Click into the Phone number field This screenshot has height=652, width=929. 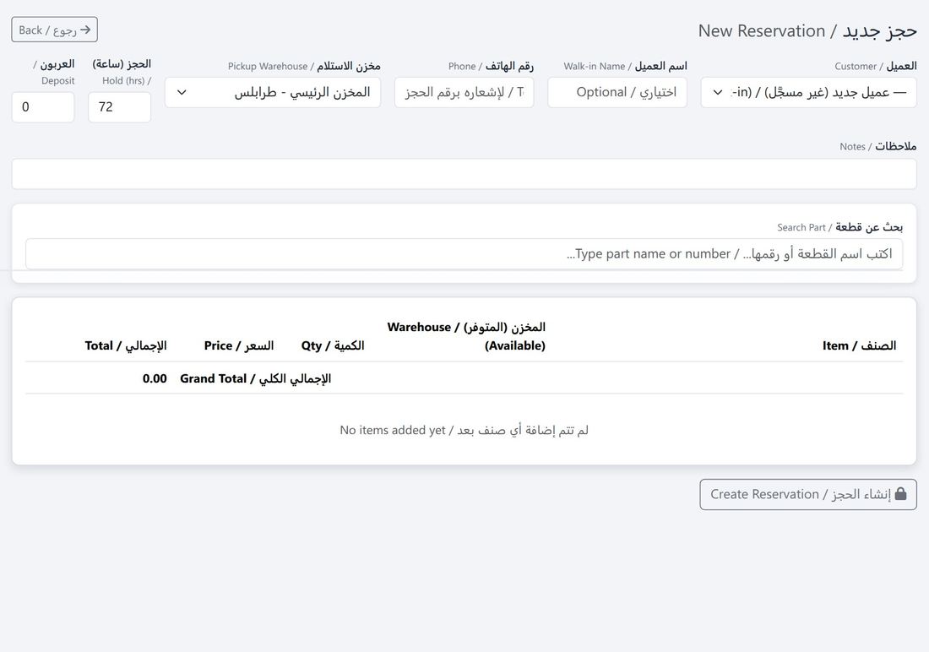(464, 92)
